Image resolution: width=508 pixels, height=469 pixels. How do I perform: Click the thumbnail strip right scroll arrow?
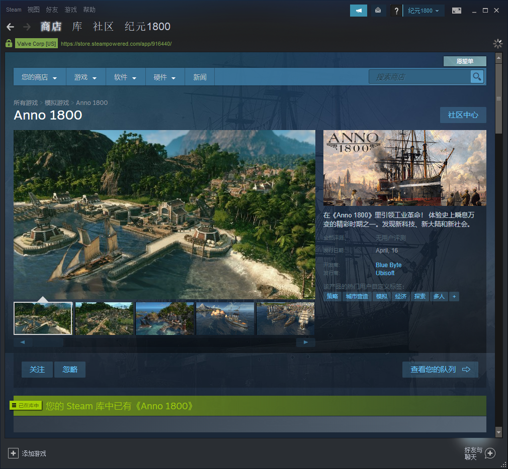(305, 342)
